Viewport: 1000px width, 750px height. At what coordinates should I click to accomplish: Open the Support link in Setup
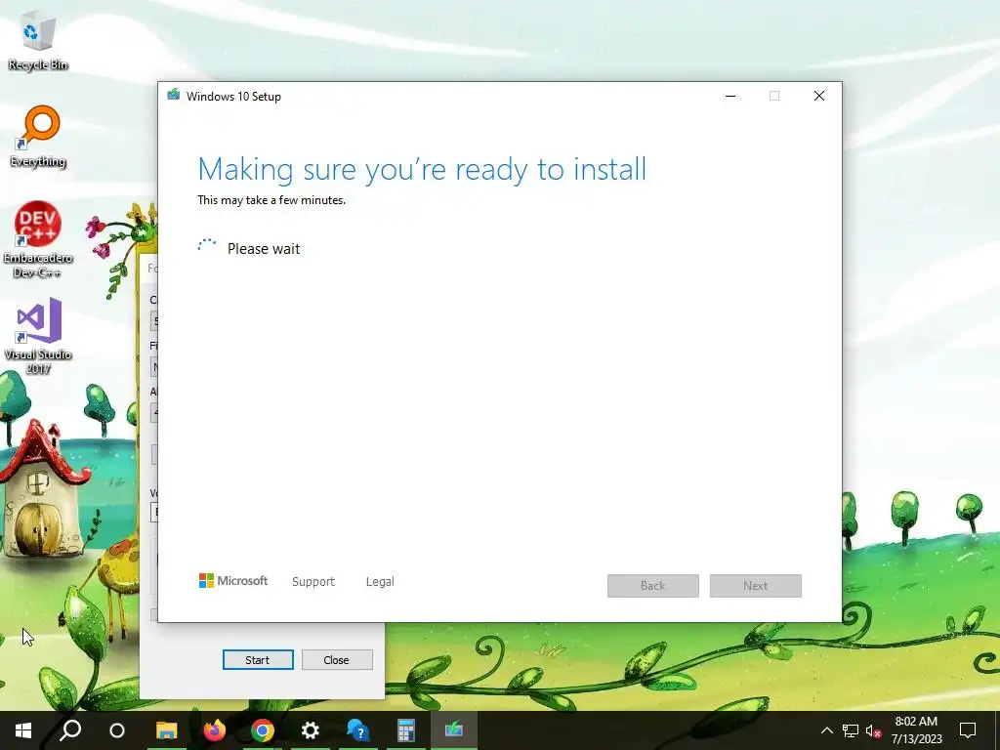tap(313, 582)
